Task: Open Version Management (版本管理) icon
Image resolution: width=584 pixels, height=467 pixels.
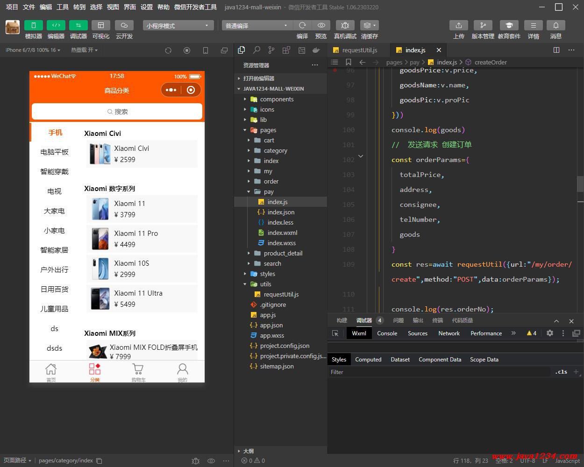Action: click(x=483, y=25)
